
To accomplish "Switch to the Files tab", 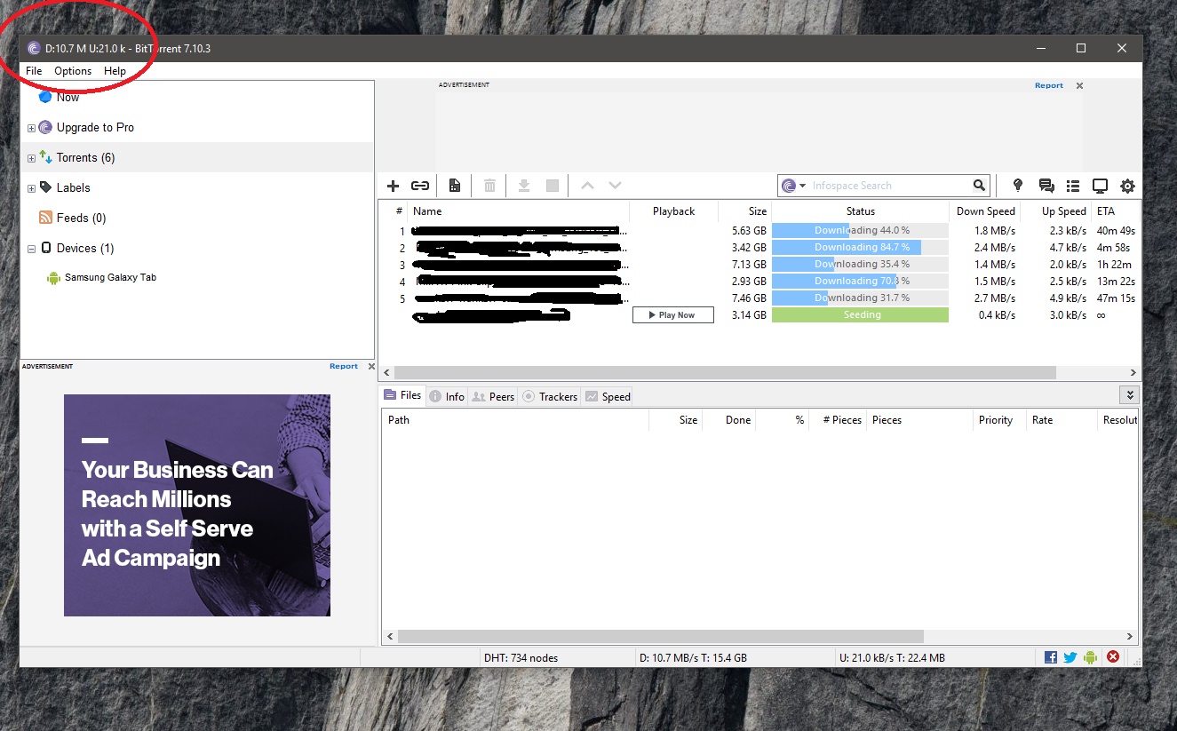I will [x=402, y=395].
